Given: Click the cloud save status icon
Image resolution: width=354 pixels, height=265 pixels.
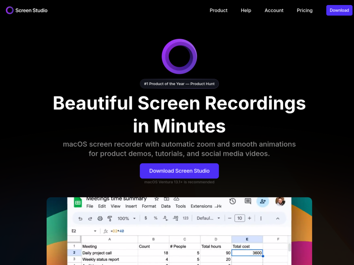Looking at the screenshot, I should click(176, 199).
